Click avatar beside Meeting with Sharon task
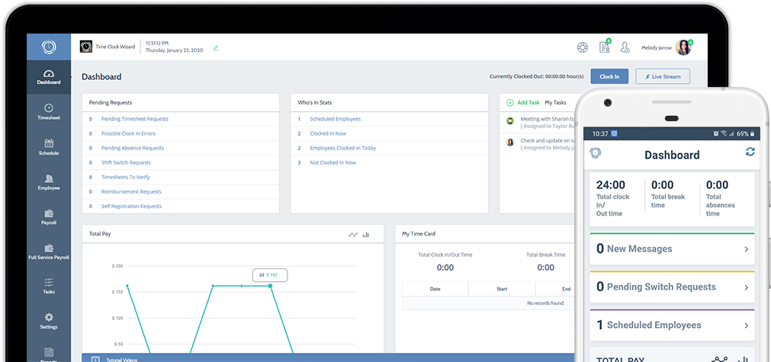 (x=510, y=120)
